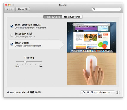Click the Fast label under Tracking

point(40,66)
